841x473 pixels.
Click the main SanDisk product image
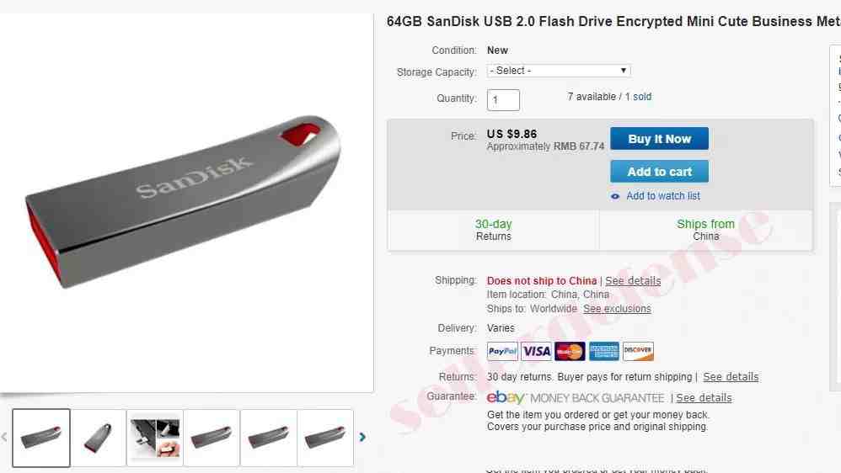pyautogui.click(x=182, y=202)
